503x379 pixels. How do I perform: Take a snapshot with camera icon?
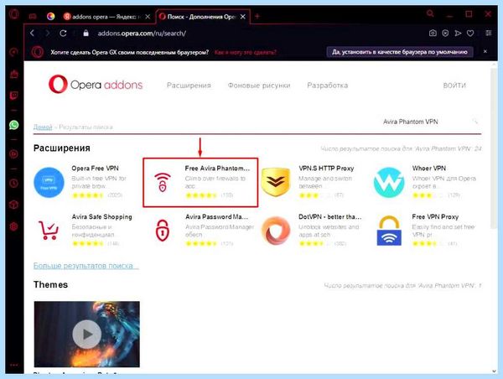click(433, 33)
